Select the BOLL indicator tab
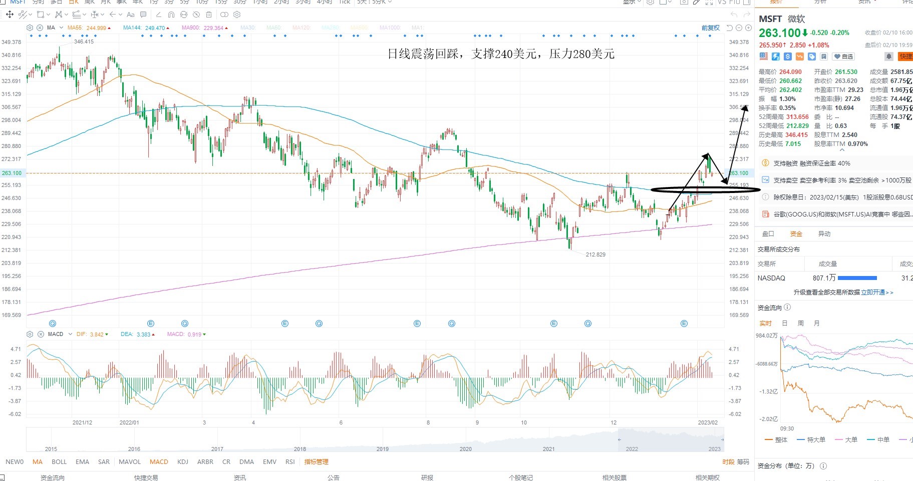This screenshot has height=481, width=913. tap(59, 462)
